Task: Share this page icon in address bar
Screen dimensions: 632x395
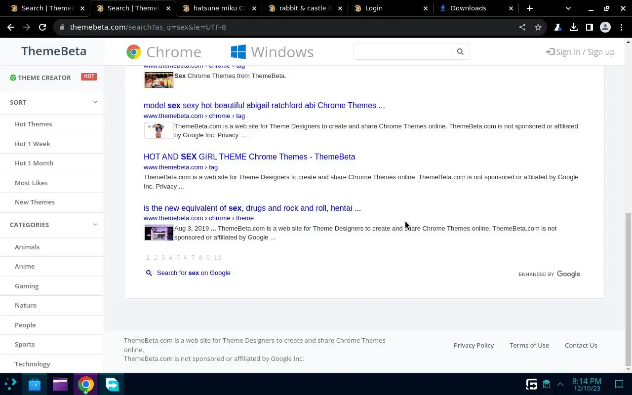Action: click(522, 27)
